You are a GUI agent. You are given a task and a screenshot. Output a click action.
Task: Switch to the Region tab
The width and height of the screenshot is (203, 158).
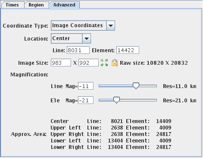(36, 5)
